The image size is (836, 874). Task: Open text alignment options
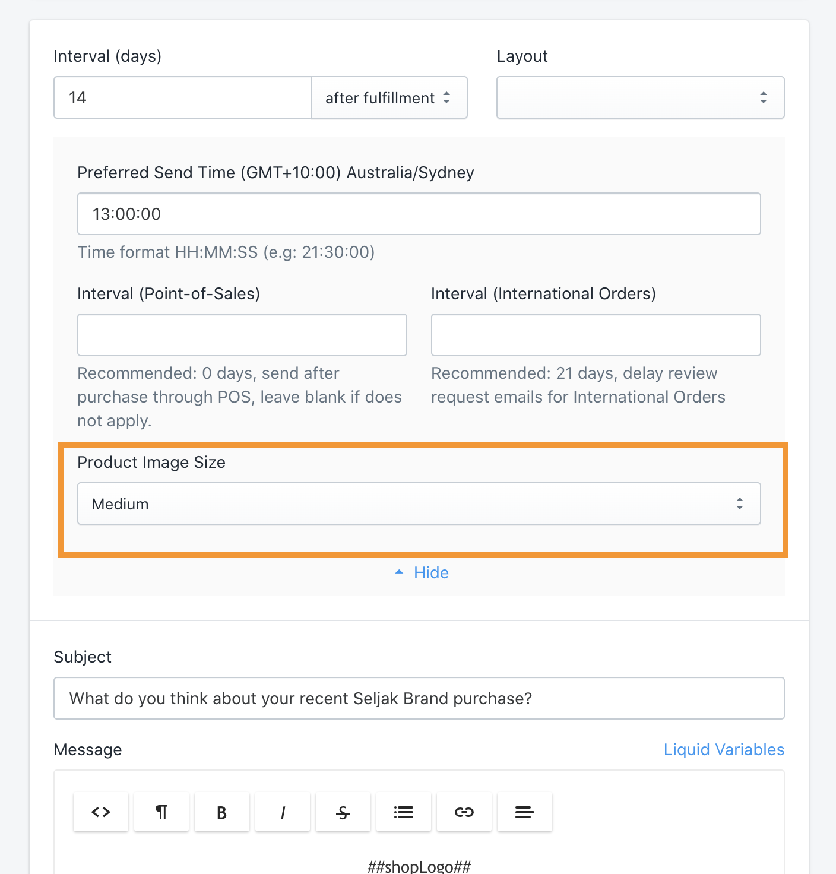[x=525, y=812]
